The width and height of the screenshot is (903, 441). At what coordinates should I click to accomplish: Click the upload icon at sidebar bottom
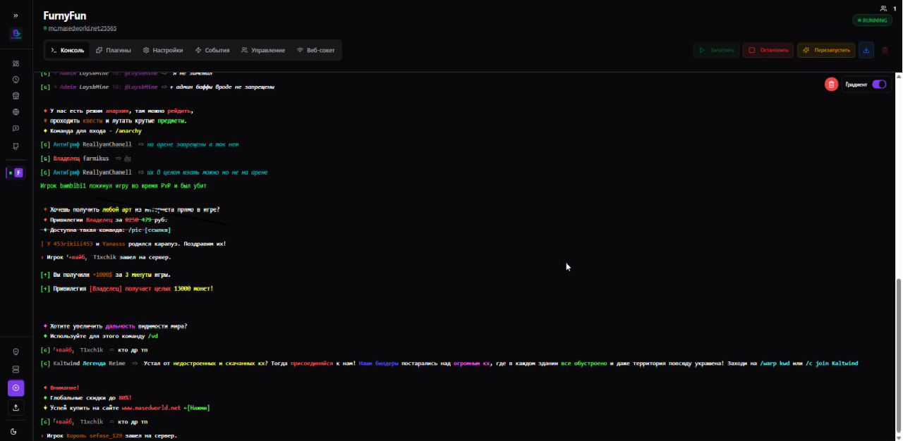(16, 407)
